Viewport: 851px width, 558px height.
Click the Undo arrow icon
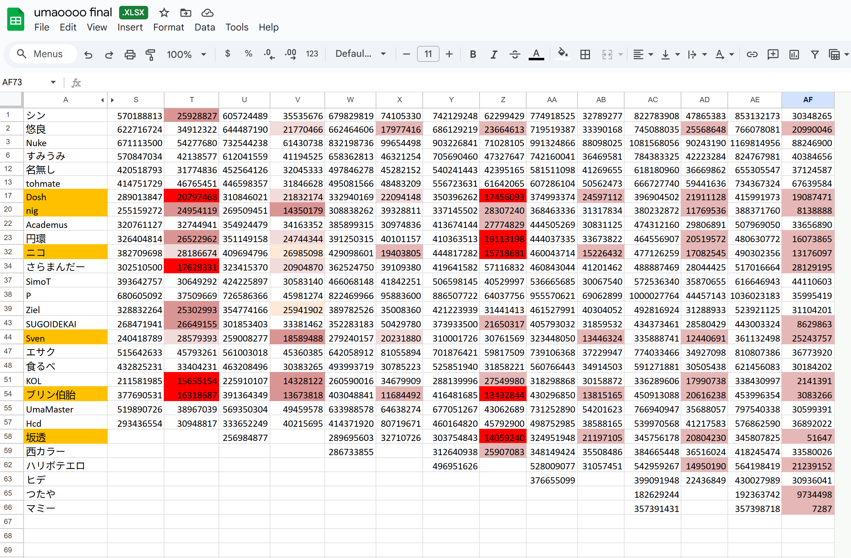pos(88,54)
